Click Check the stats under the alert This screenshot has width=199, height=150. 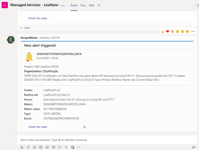tap(38, 127)
